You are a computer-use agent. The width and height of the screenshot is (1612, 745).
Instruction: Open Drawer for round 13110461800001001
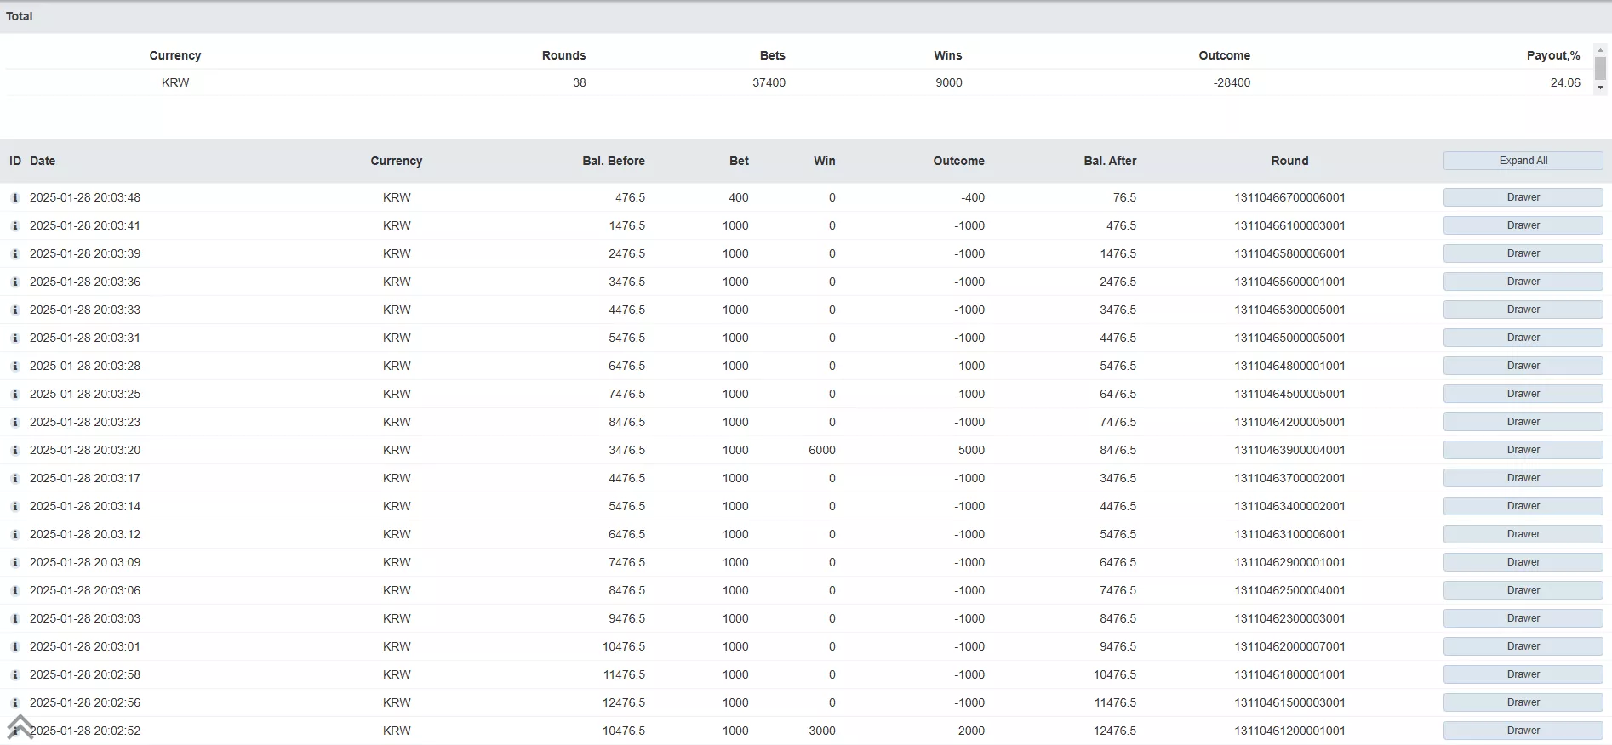pos(1523,674)
